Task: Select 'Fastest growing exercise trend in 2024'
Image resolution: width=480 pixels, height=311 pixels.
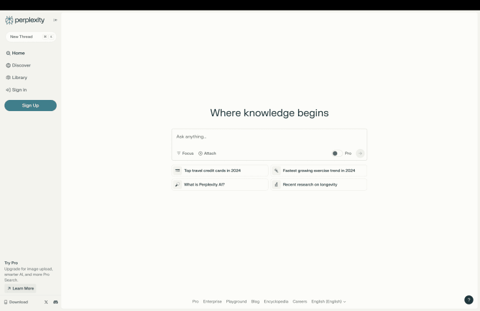Action: pos(319,171)
